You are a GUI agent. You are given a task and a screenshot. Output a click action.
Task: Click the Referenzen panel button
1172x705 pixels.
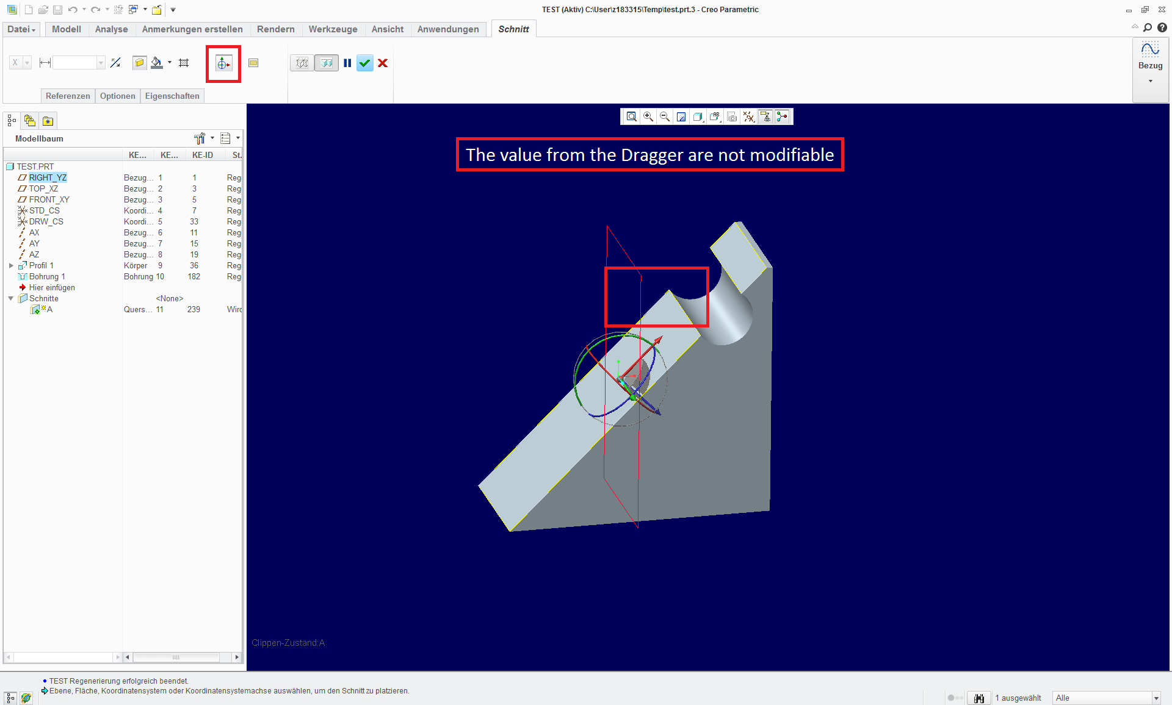click(68, 96)
